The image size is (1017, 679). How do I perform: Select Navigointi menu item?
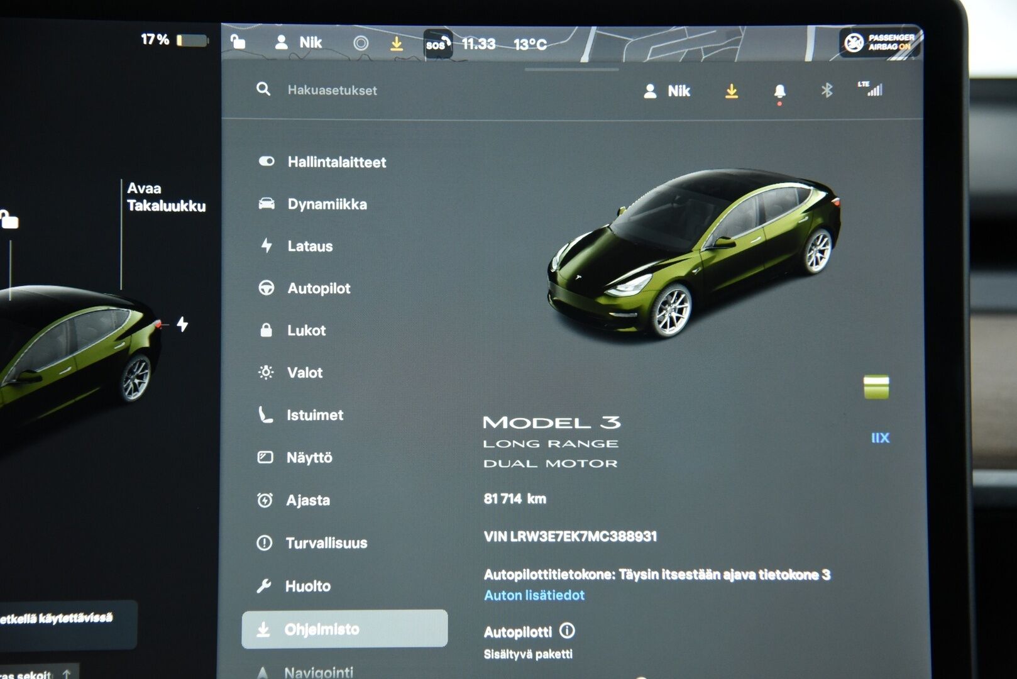[x=305, y=672]
